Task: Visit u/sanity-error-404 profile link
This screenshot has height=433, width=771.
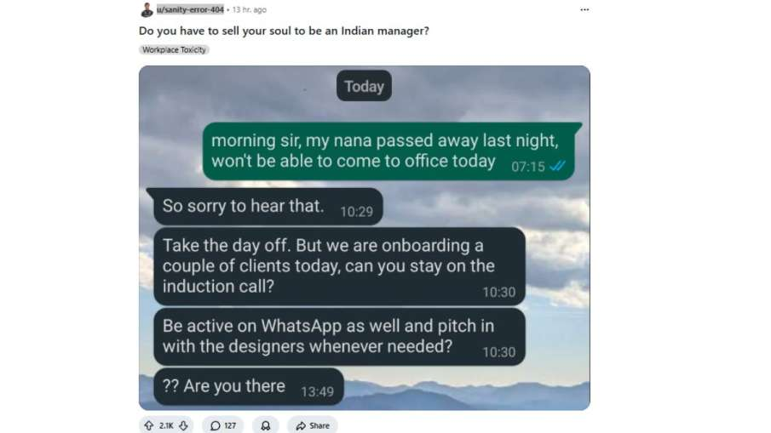Action: coord(190,9)
